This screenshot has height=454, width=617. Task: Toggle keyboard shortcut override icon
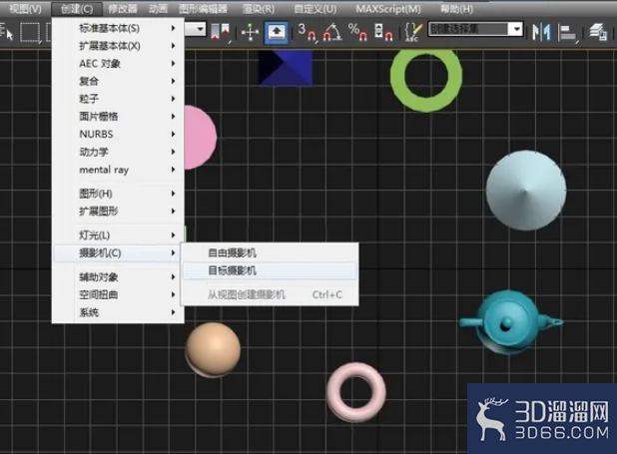pos(277,32)
